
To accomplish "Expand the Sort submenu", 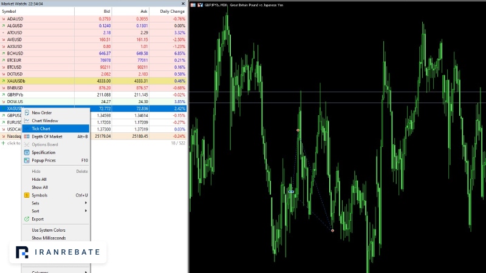I will (56, 211).
